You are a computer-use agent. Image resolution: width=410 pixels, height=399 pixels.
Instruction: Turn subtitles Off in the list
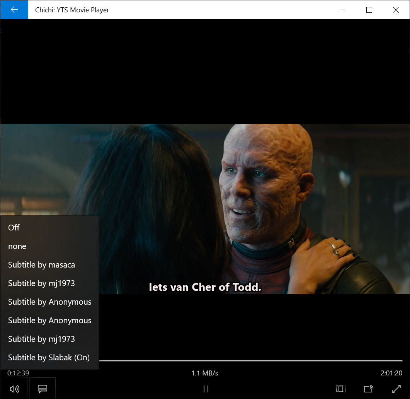pos(50,227)
